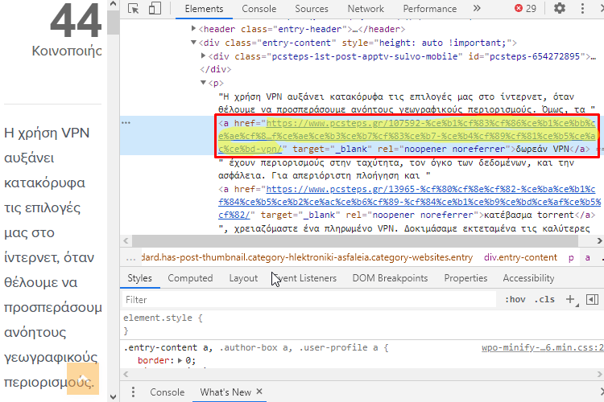
Task: Toggle the computed styles sidebar icon
Action: coord(592,299)
